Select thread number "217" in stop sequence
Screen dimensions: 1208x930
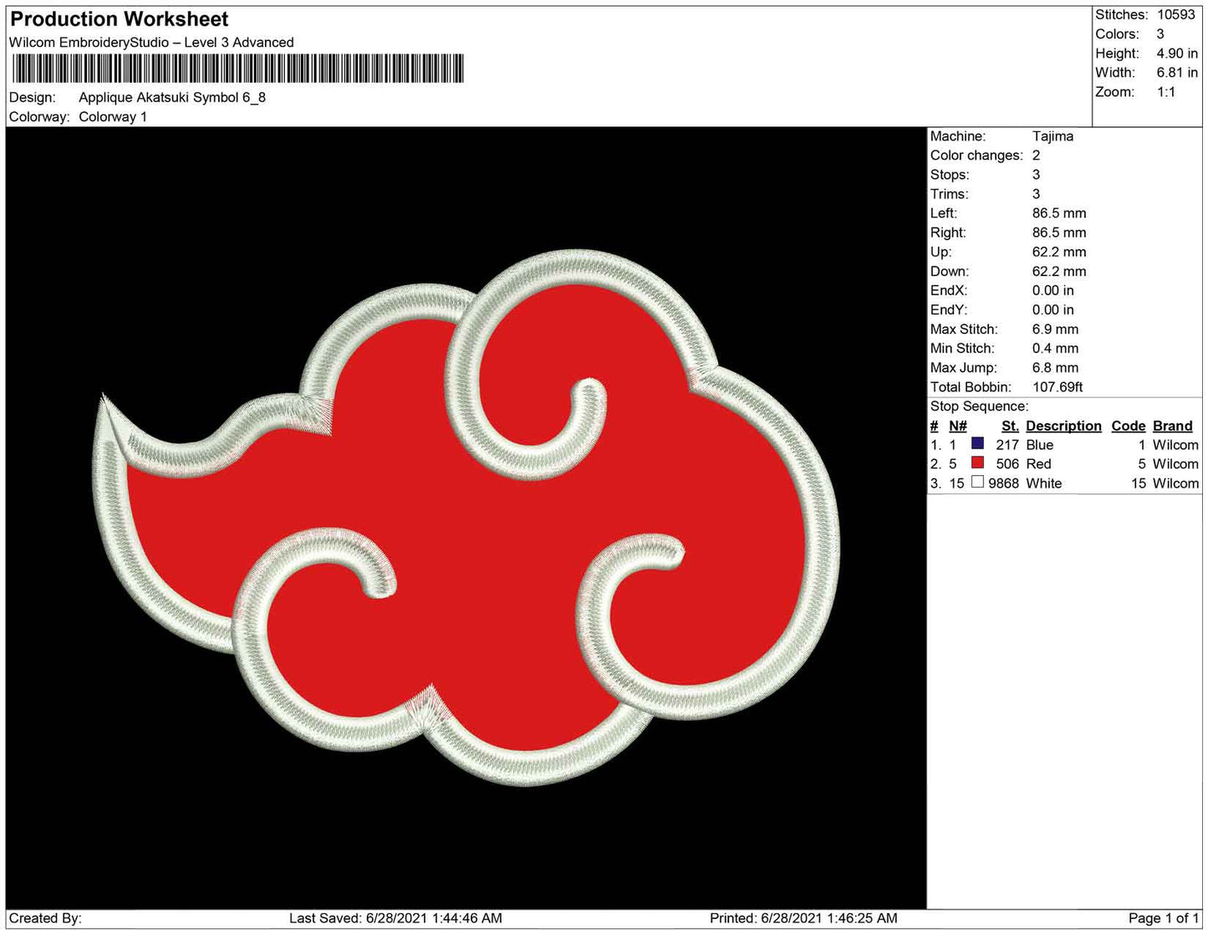[x=1007, y=445]
